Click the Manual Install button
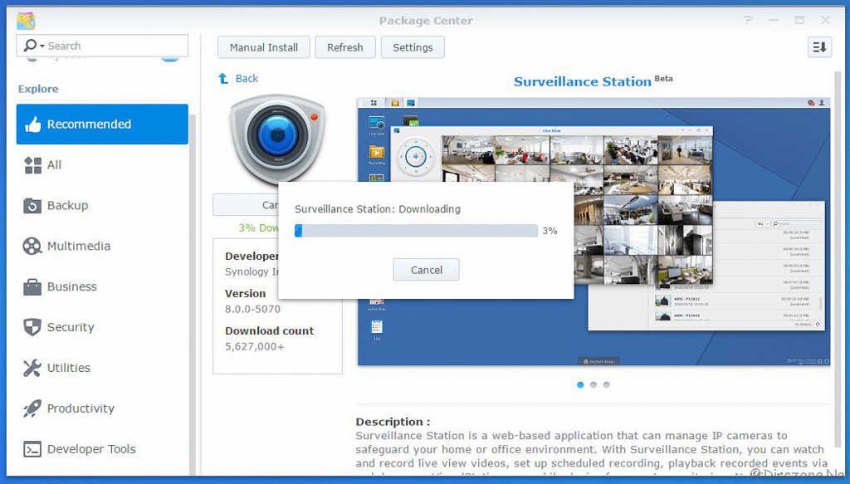 pos(263,47)
